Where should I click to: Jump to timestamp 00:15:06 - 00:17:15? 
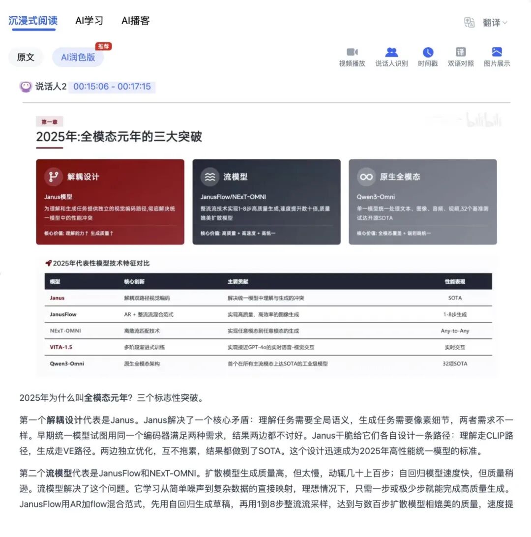(x=112, y=87)
